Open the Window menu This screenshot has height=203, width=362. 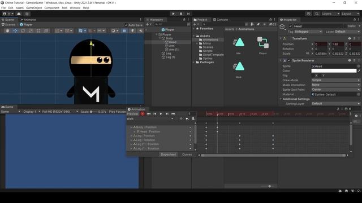click(x=75, y=8)
